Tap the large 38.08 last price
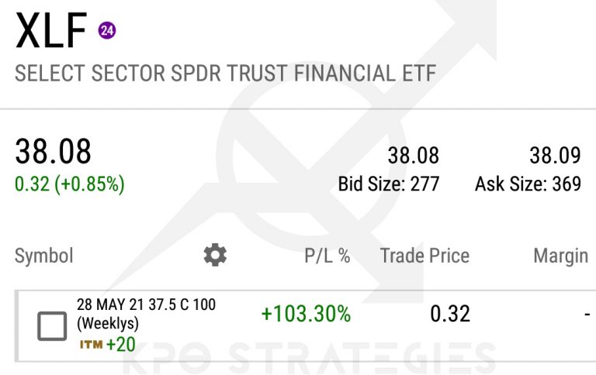 click(x=54, y=152)
